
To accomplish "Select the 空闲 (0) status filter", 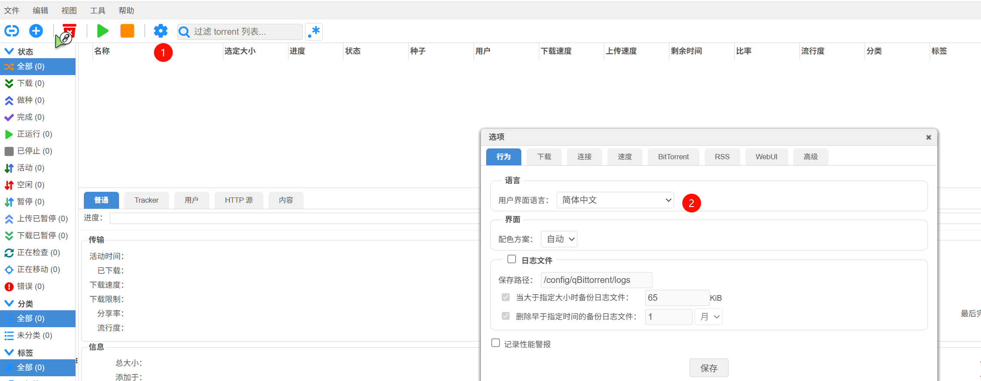I will (x=38, y=185).
